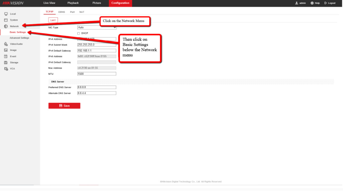
Task: Click the System icon in sidebar
Action: pos(6,20)
